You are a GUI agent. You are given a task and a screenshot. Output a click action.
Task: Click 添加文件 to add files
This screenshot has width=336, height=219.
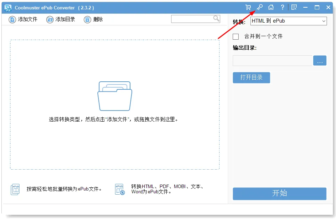tap(23, 19)
